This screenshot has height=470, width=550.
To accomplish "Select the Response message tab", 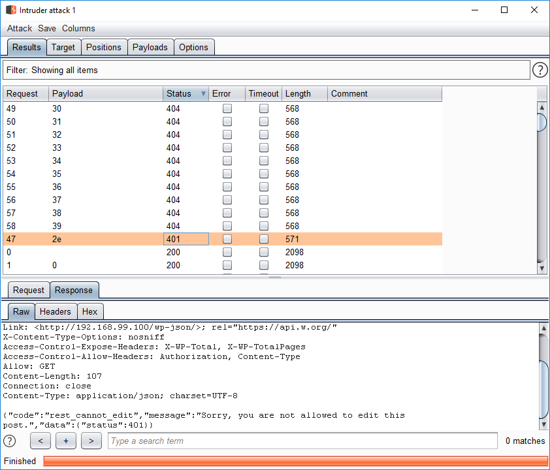I will click(74, 290).
